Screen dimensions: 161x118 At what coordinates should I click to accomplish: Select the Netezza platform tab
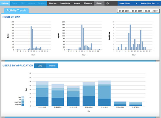31,3
